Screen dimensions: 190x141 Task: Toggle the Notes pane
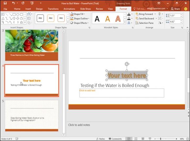click(100, 139)
